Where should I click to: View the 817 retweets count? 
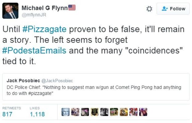pyautogui.click(x=7, y=114)
